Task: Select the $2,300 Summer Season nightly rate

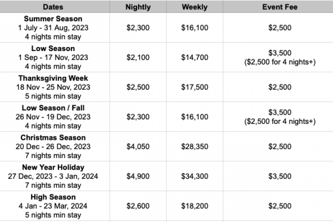Action: (x=138, y=28)
